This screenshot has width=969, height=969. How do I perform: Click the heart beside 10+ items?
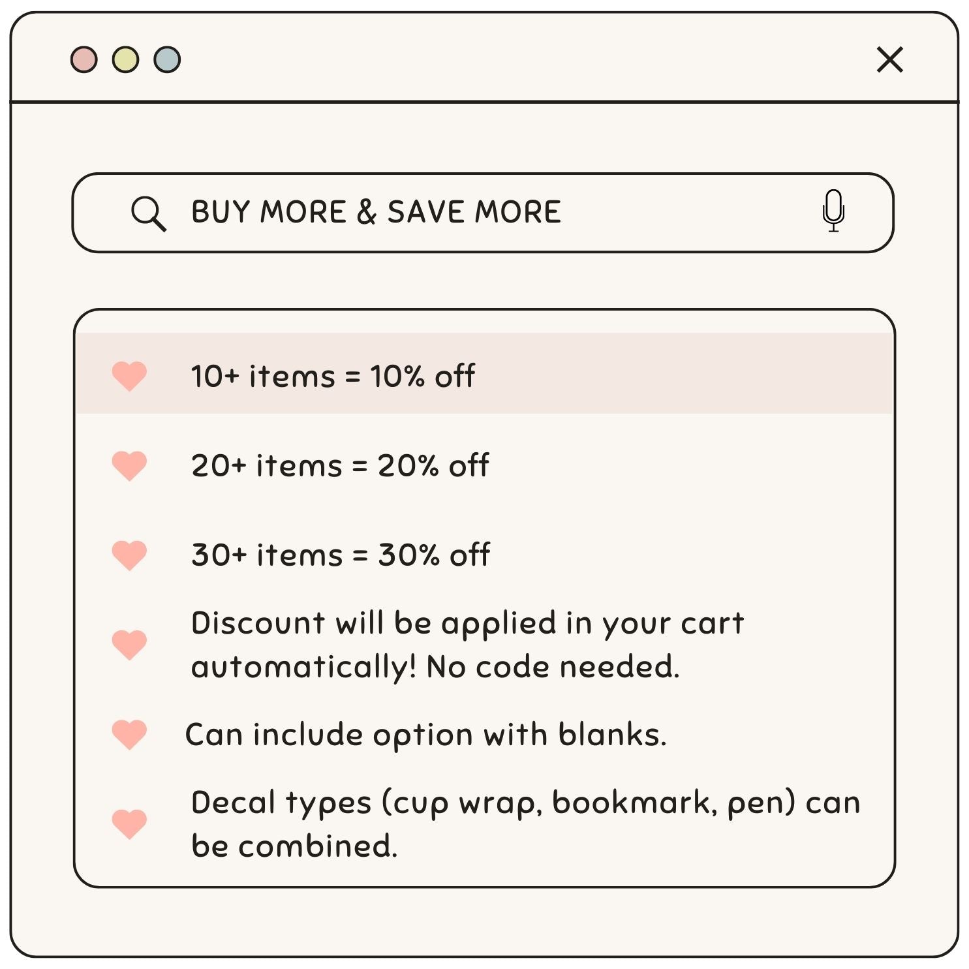129,376
